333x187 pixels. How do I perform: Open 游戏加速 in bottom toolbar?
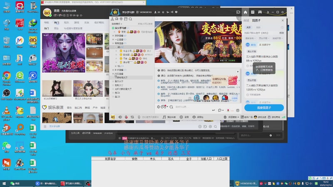pyautogui.click(x=260, y=117)
